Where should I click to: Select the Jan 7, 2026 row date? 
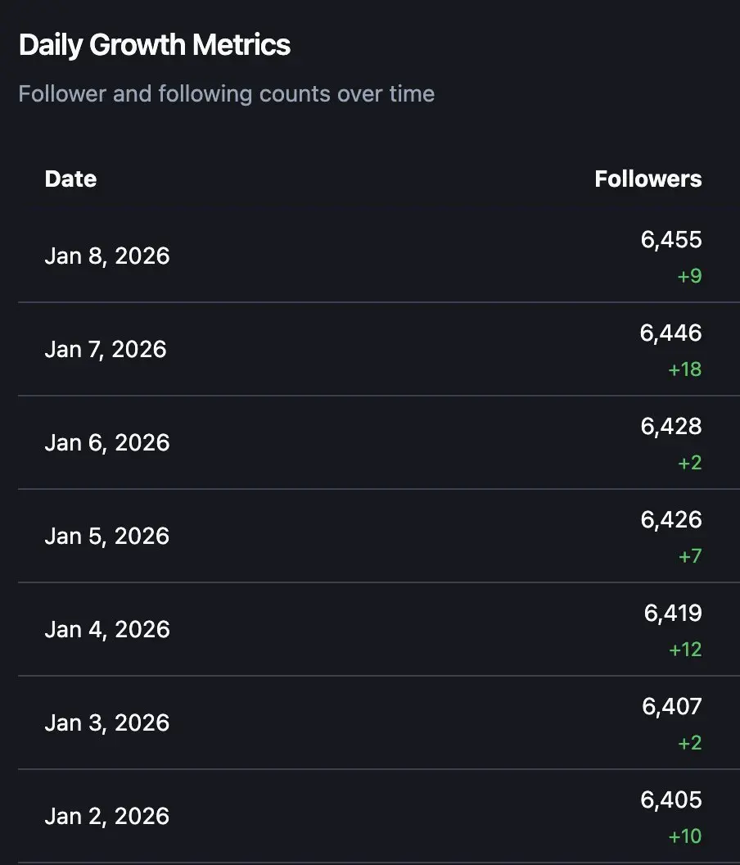pos(106,349)
